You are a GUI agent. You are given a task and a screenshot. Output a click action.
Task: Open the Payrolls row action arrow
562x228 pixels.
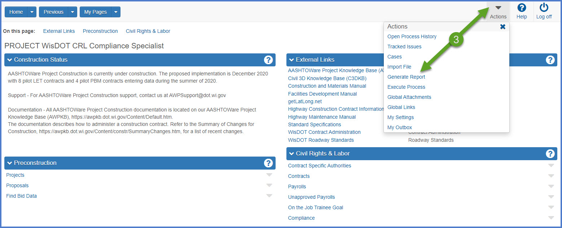[551, 187]
